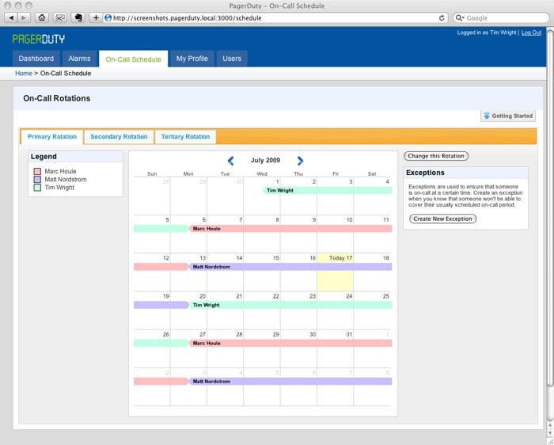Go to My Profile tab
This screenshot has height=445, width=554.
[192, 59]
